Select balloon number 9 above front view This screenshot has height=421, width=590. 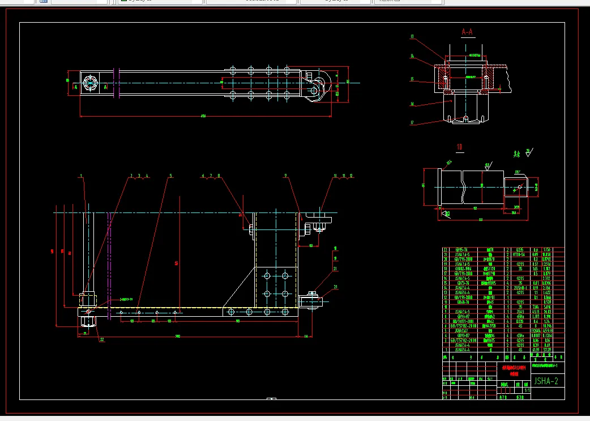tap(285, 176)
